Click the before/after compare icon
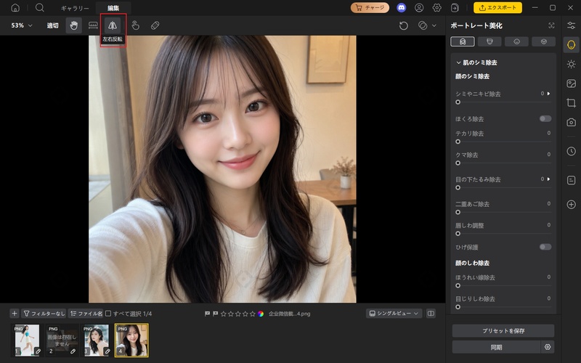 (x=423, y=25)
